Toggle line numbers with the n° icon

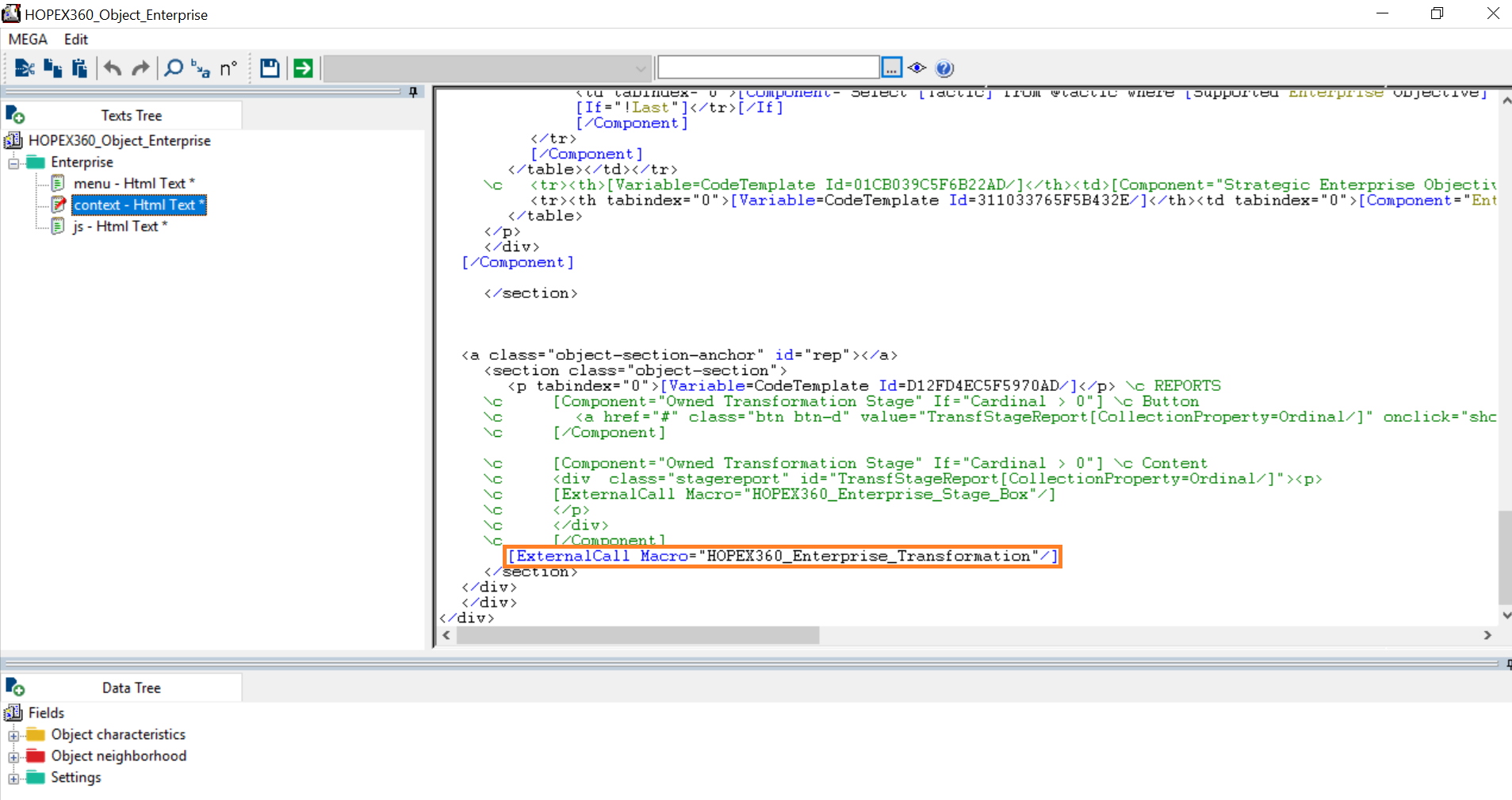click(x=228, y=68)
